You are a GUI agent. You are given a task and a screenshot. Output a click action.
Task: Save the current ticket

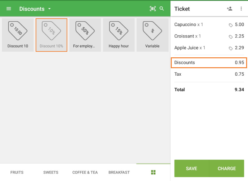192,168
